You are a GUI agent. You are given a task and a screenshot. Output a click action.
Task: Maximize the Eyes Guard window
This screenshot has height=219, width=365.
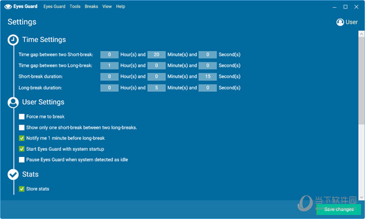(x=346, y=7)
